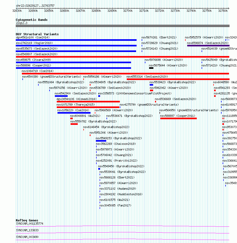This screenshot has height=243, width=237.
Task: Click nsv5728629 (Chuang2021) label
Action: [x=160, y=43]
